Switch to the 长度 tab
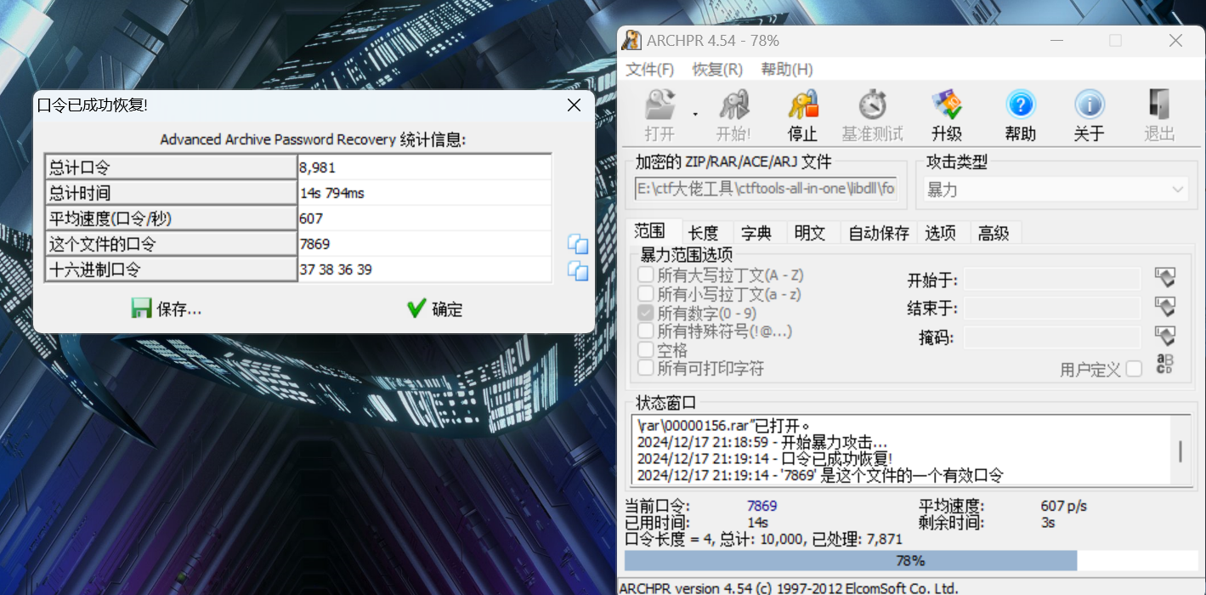The width and height of the screenshot is (1206, 595). pyautogui.click(x=703, y=233)
